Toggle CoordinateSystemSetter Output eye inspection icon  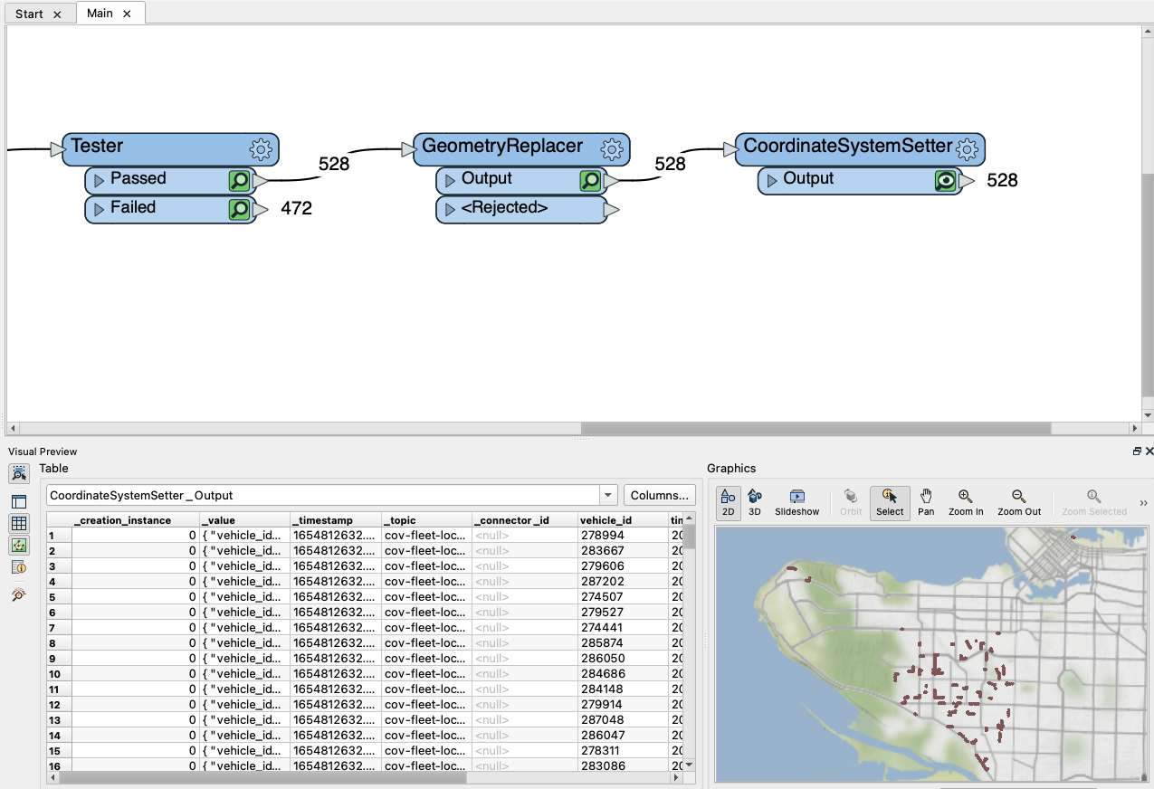click(x=946, y=180)
